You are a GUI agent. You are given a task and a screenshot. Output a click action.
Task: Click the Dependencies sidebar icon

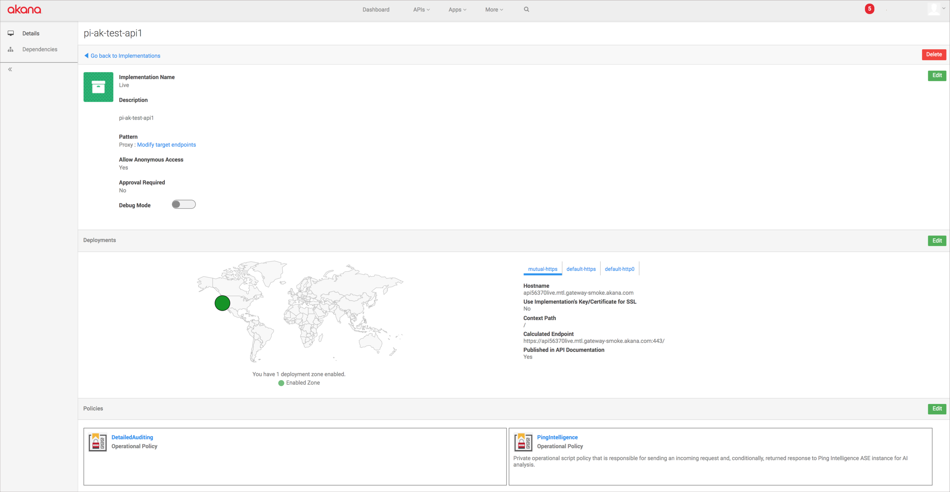click(11, 49)
